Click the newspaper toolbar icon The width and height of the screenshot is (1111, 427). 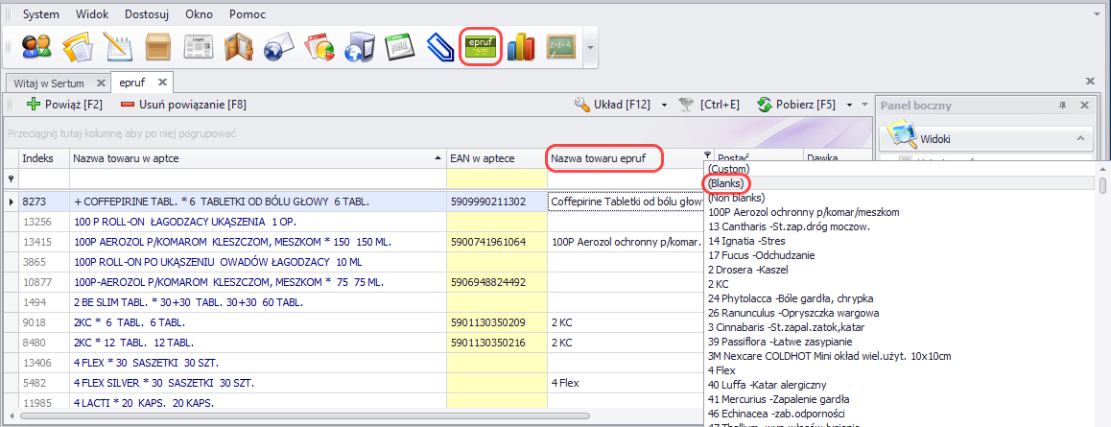[x=199, y=46]
